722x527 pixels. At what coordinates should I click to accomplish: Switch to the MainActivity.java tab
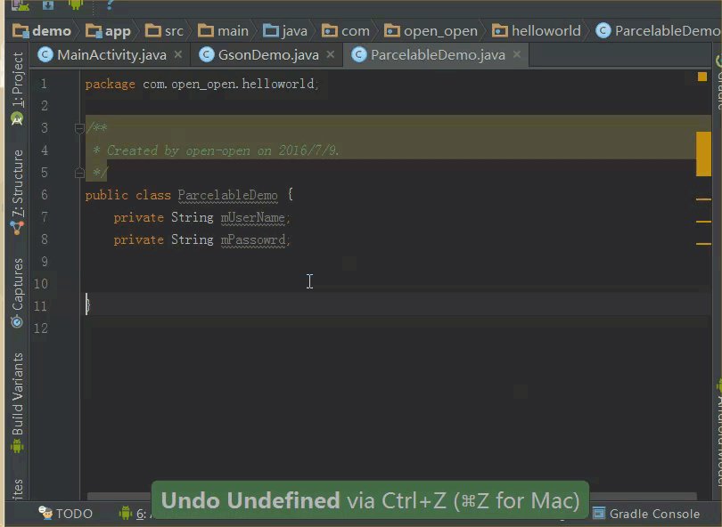pyautogui.click(x=113, y=53)
